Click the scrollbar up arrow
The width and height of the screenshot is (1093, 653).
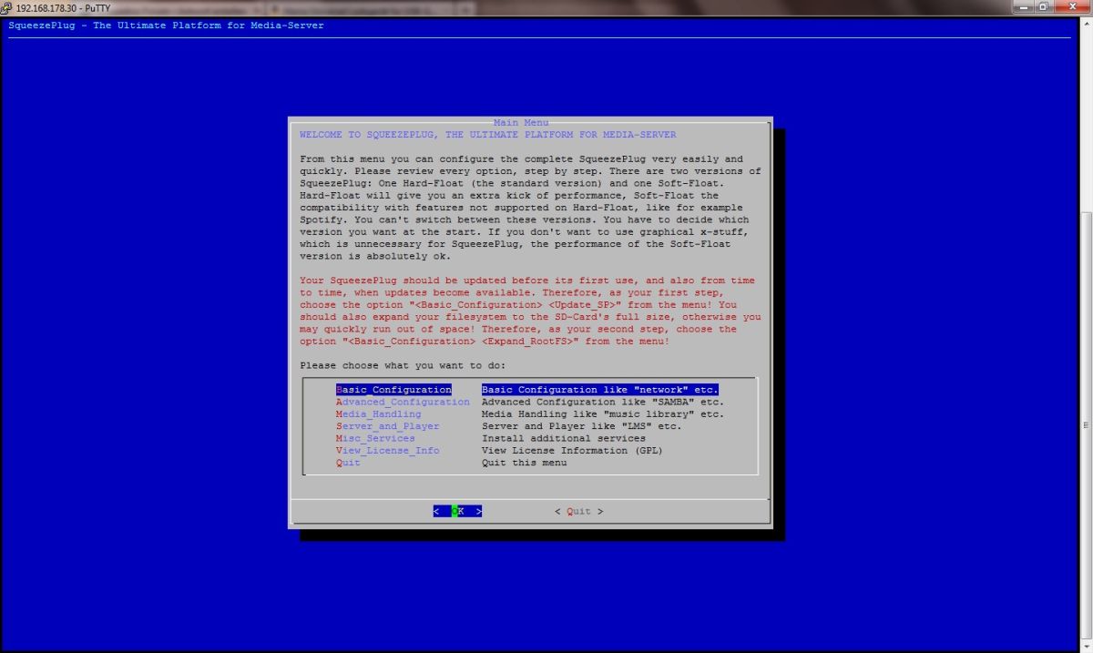click(x=1086, y=22)
